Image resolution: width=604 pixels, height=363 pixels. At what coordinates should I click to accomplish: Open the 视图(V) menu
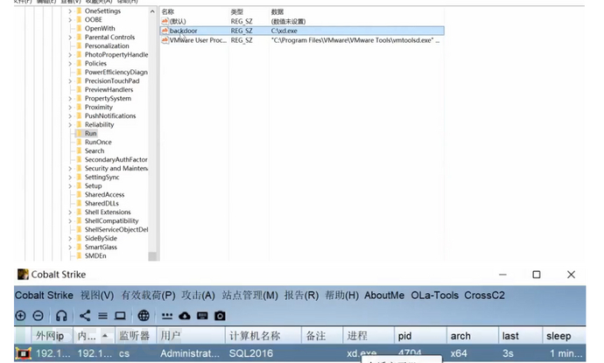97,296
